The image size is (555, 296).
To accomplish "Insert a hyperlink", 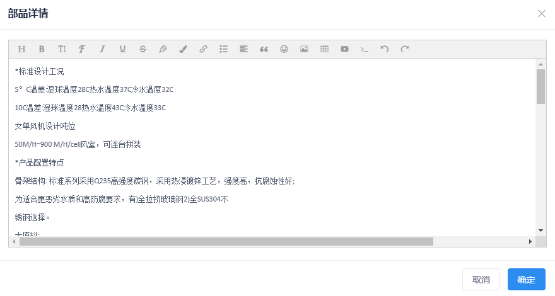I will pyautogui.click(x=203, y=49).
